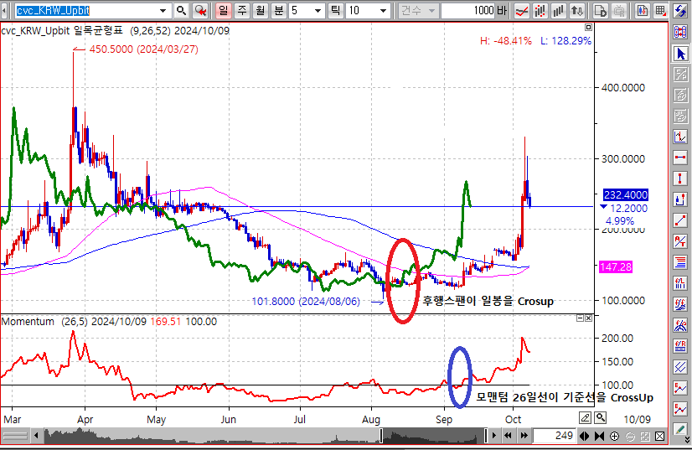Toggle the monthly (월) period button

(x=260, y=11)
